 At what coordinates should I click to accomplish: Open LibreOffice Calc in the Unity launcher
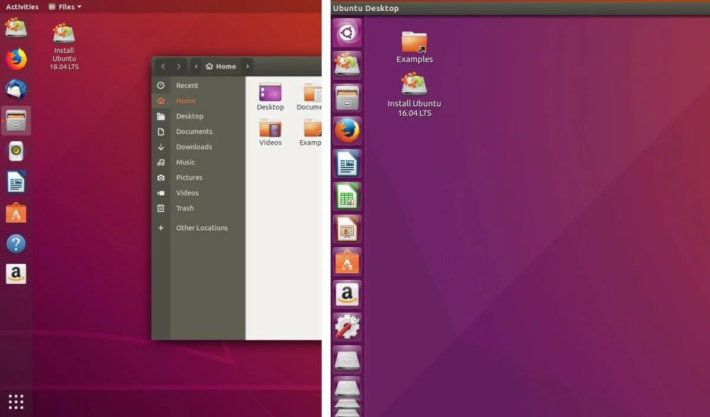347,196
